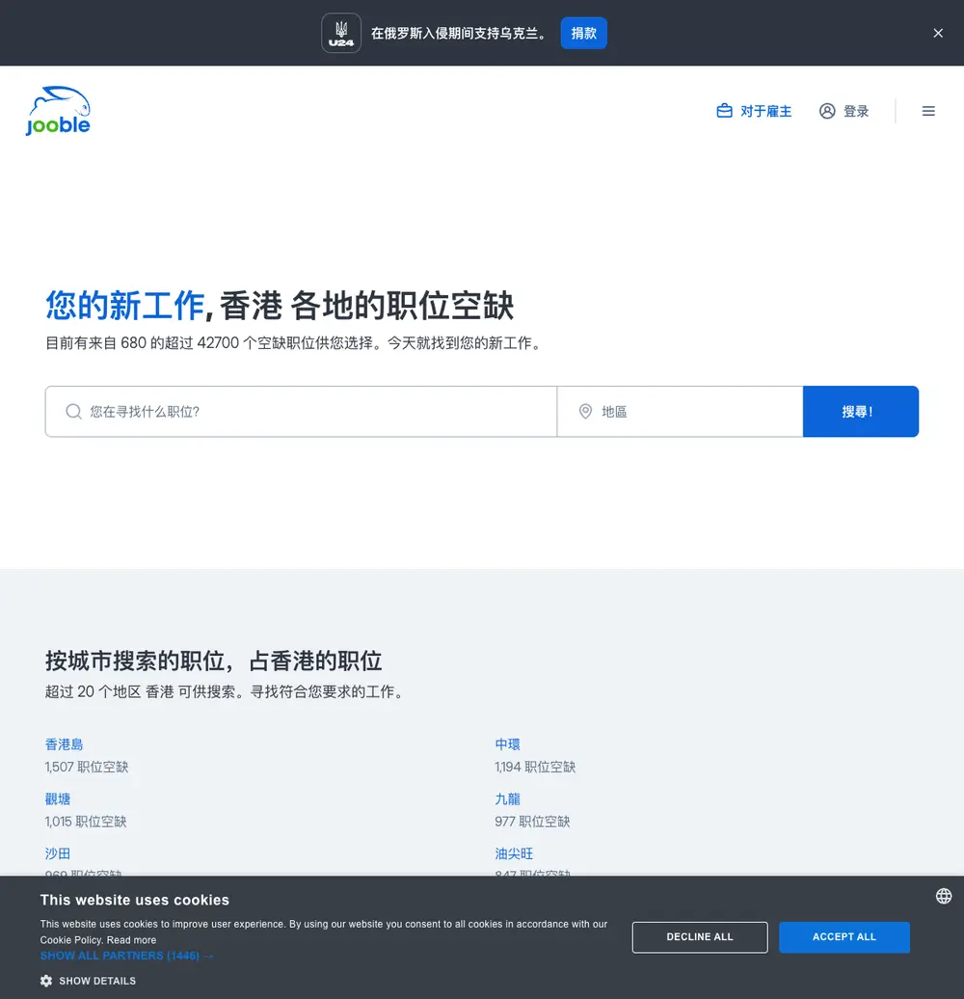
Task: Click the 1,507 职位空缺 text
Action: tap(87, 768)
